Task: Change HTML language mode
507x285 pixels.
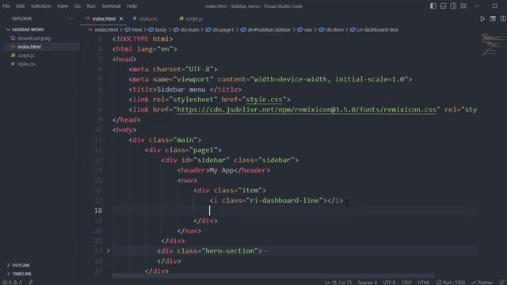Action: [424, 282]
